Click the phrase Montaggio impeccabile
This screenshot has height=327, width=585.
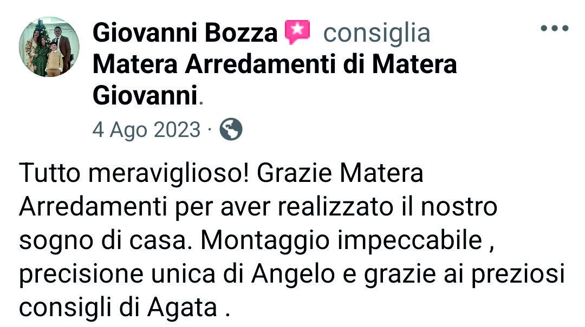pos(341,240)
